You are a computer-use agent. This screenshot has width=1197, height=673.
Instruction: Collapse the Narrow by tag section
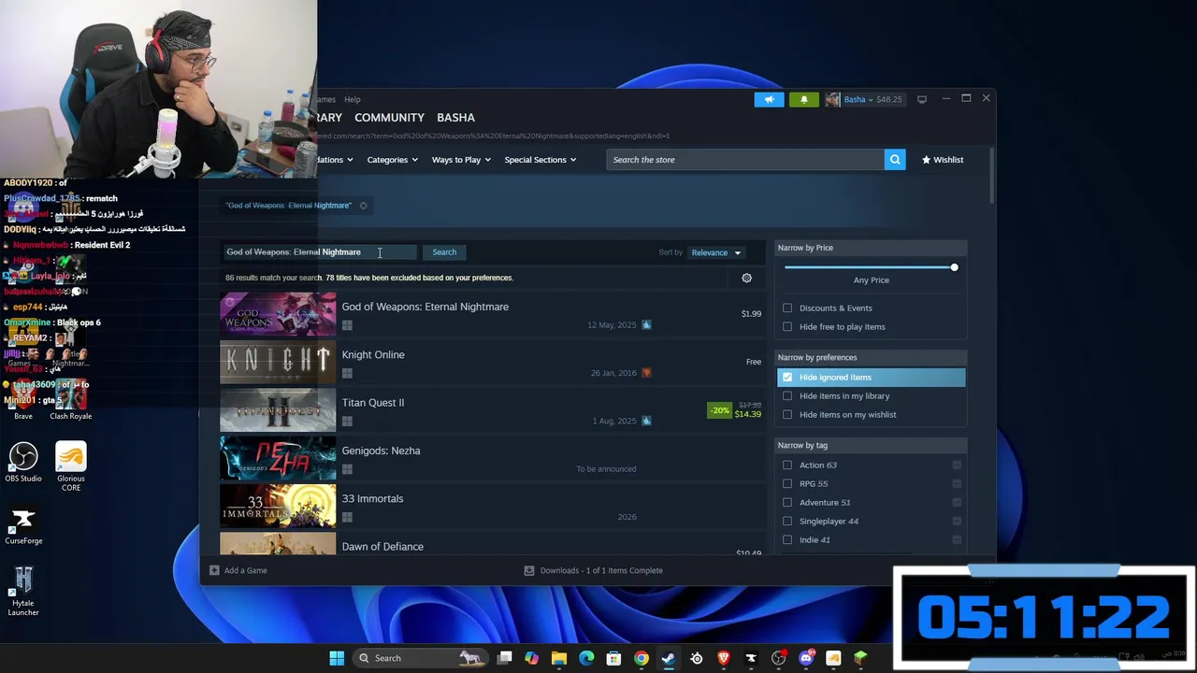pos(871,445)
